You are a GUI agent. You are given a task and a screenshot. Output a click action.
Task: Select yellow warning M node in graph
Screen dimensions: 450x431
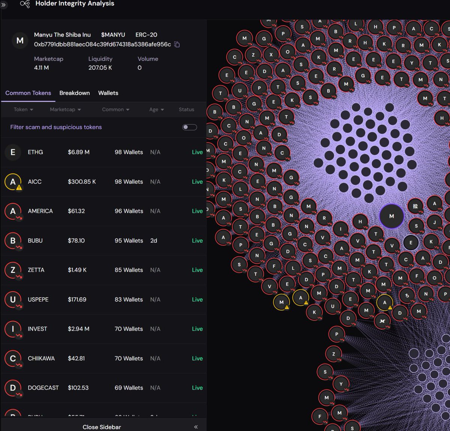282,302
